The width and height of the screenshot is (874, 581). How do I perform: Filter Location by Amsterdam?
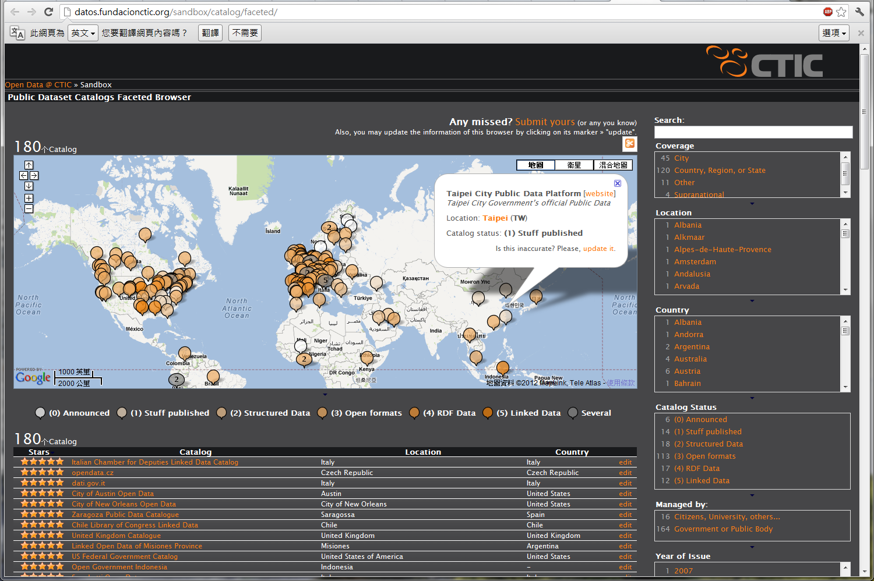(695, 262)
